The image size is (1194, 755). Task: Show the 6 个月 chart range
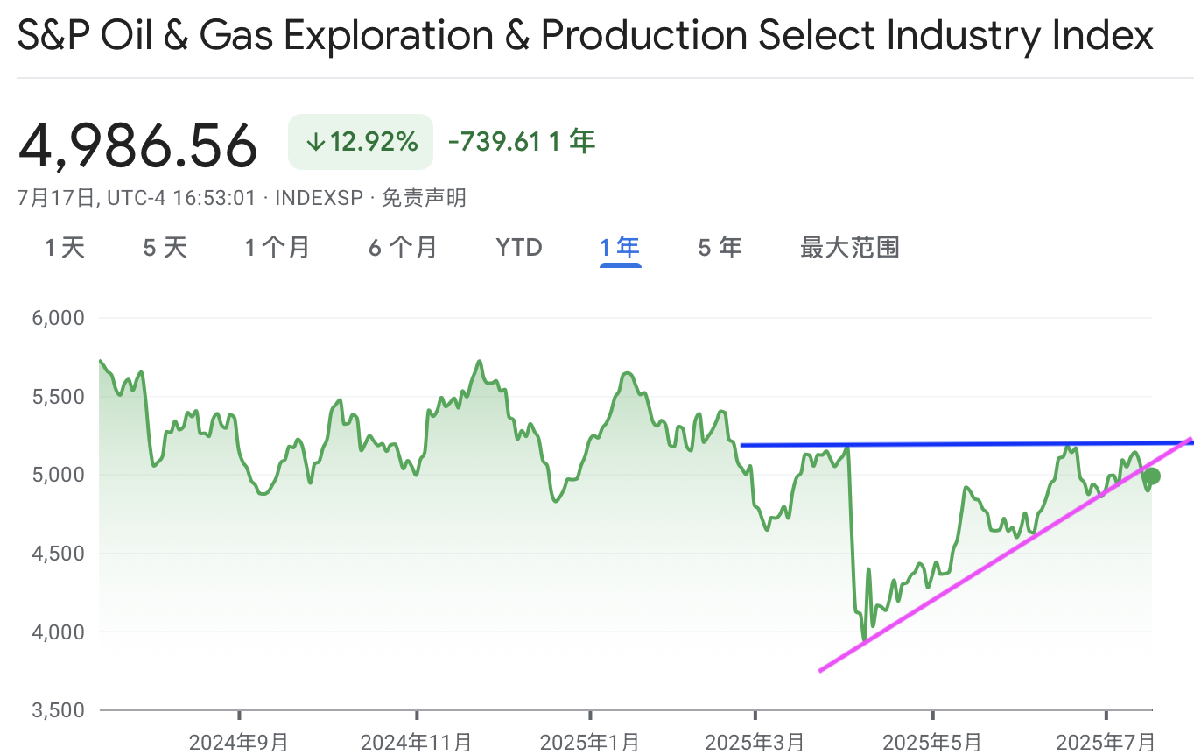point(403,248)
